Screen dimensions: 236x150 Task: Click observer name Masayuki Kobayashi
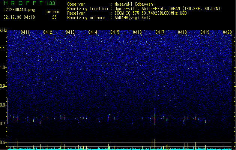tap(135, 4)
